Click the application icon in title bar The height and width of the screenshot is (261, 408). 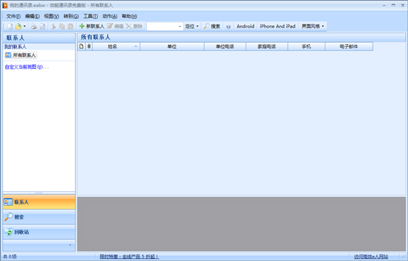(5, 5)
